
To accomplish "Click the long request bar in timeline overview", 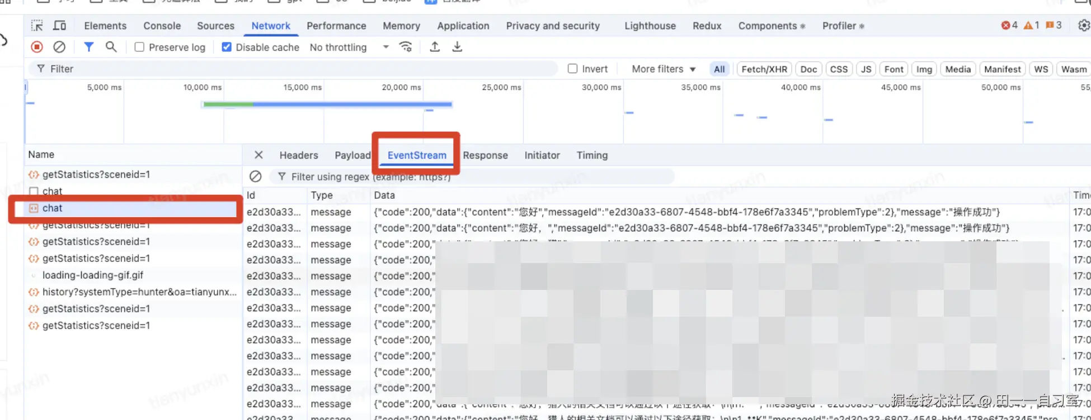I will click(x=327, y=104).
